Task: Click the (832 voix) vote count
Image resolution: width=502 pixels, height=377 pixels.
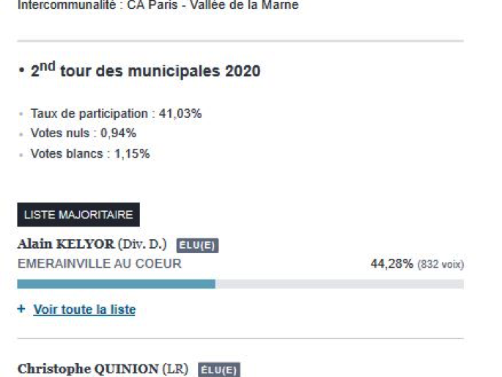Action: [x=440, y=264]
